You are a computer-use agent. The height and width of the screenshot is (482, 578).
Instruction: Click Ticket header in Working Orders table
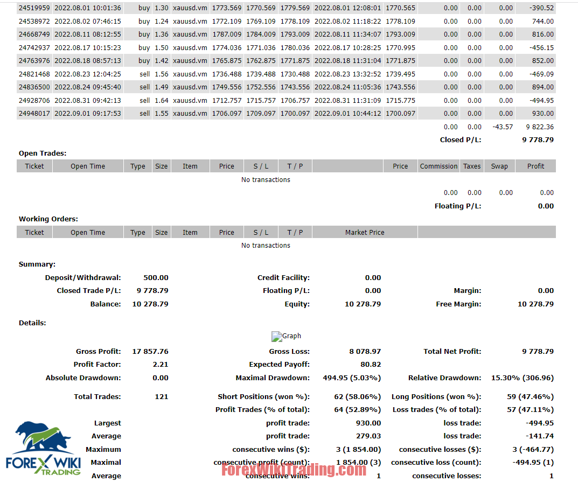[x=34, y=233]
